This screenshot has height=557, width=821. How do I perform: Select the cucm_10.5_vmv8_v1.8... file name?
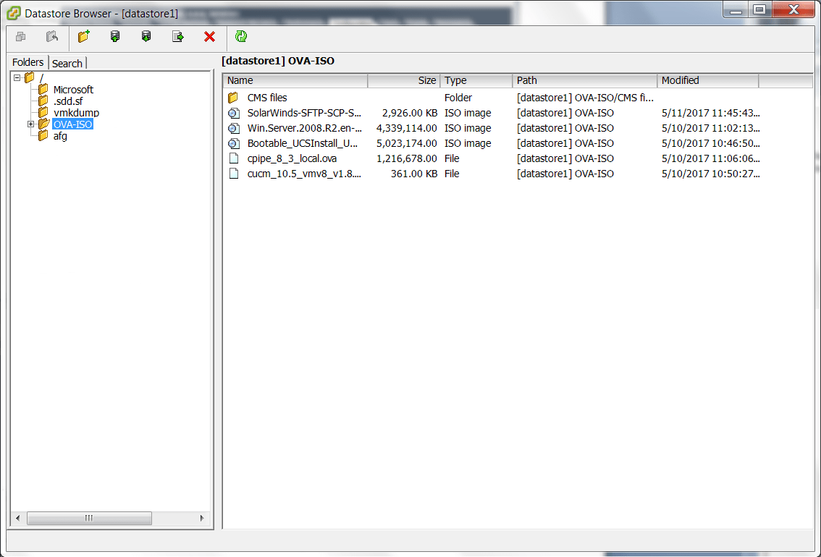(304, 174)
